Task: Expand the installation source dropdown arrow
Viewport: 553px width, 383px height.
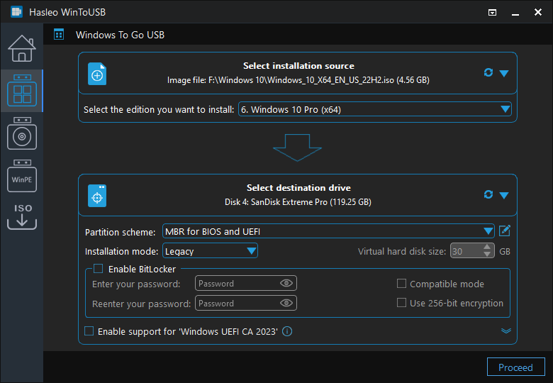Action: 504,73
